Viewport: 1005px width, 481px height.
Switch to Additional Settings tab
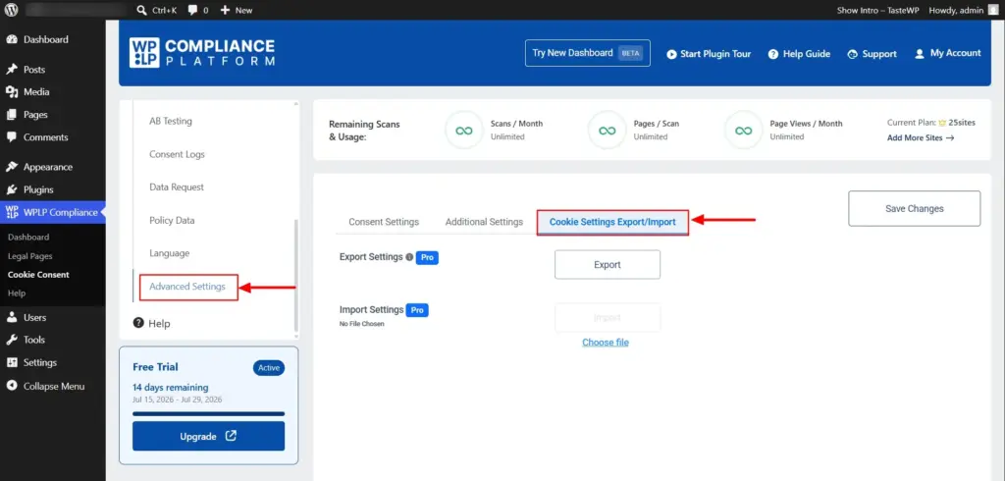(x=484, y=222)
